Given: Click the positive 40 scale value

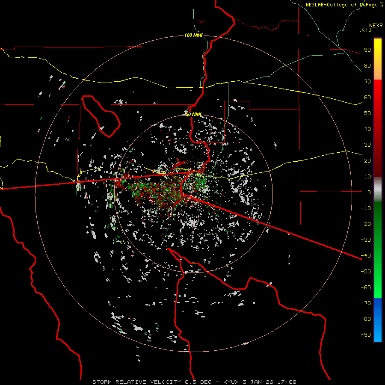Looking at the screenshot, I should [x=367, y=129].
